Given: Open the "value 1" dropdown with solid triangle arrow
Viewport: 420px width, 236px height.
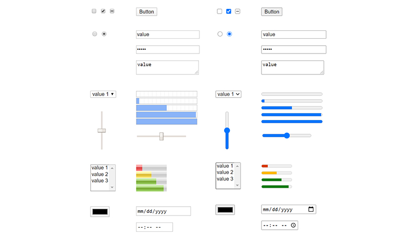Looking at the screenshot, I should [x=103, y=94].
